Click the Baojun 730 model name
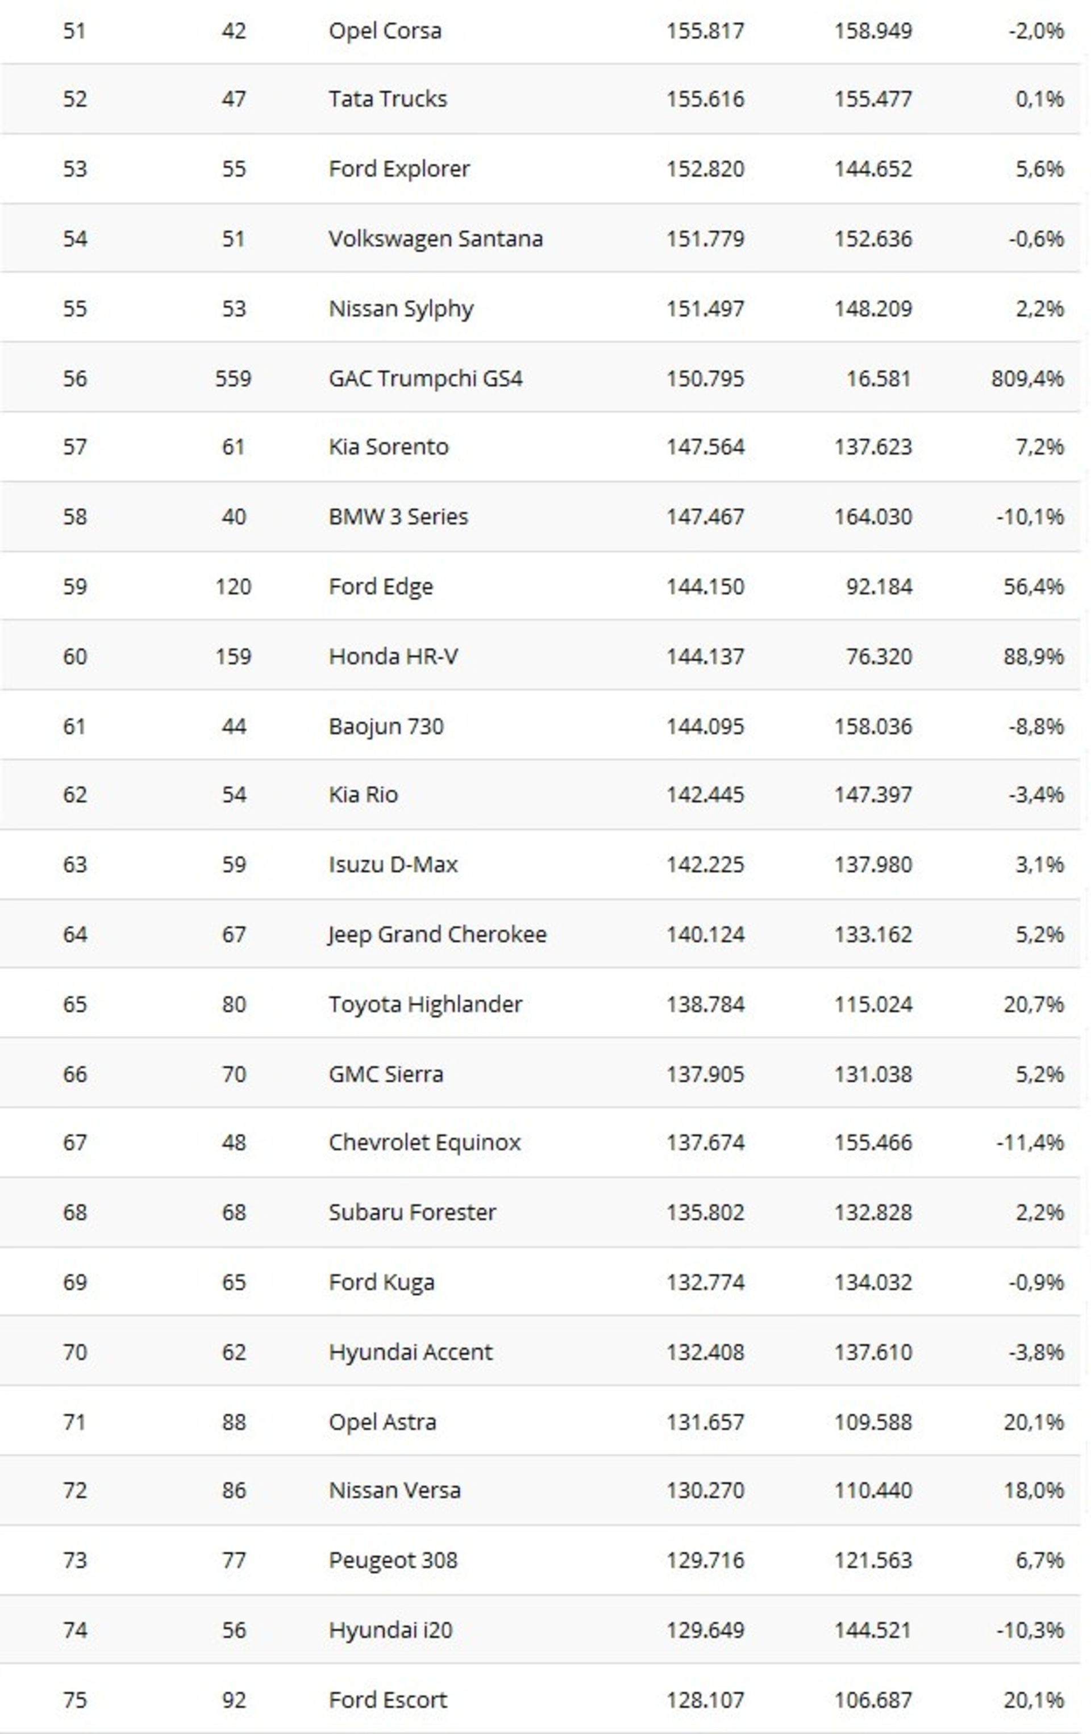 (x=385, y=726)
